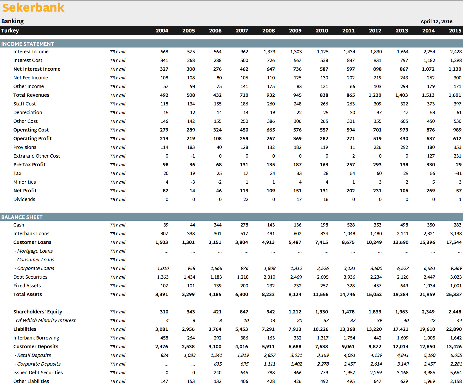The image size is (463, 387).
Task: Select Shareholders' Equity 2007 value 847
Action: point(244,312)
